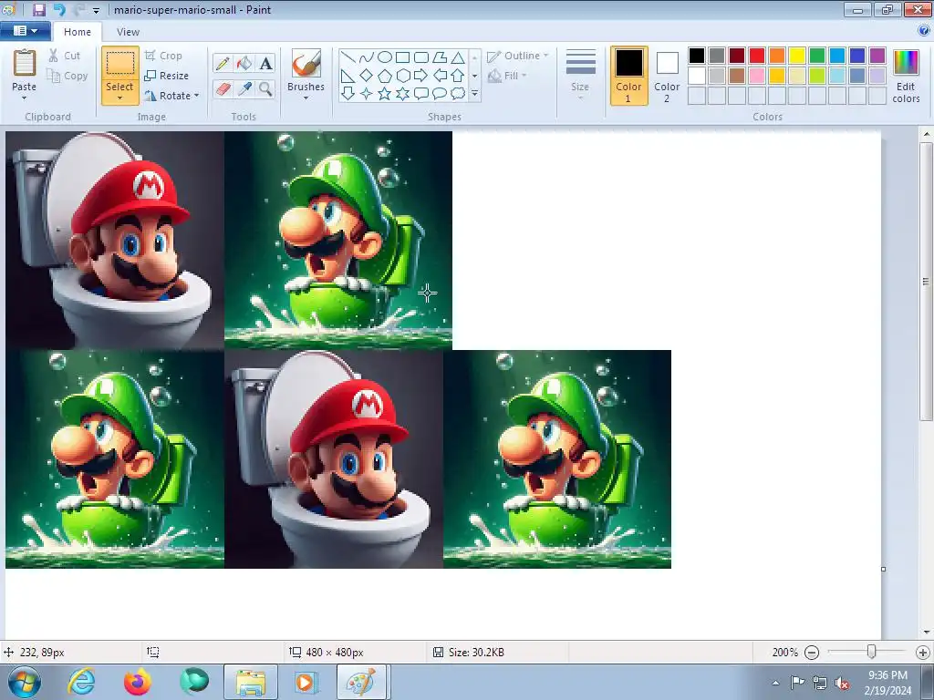This screenshot has width=934, height=700.
Task: Open Firefox from the taskbar
Action: click(x=137, y=682)
